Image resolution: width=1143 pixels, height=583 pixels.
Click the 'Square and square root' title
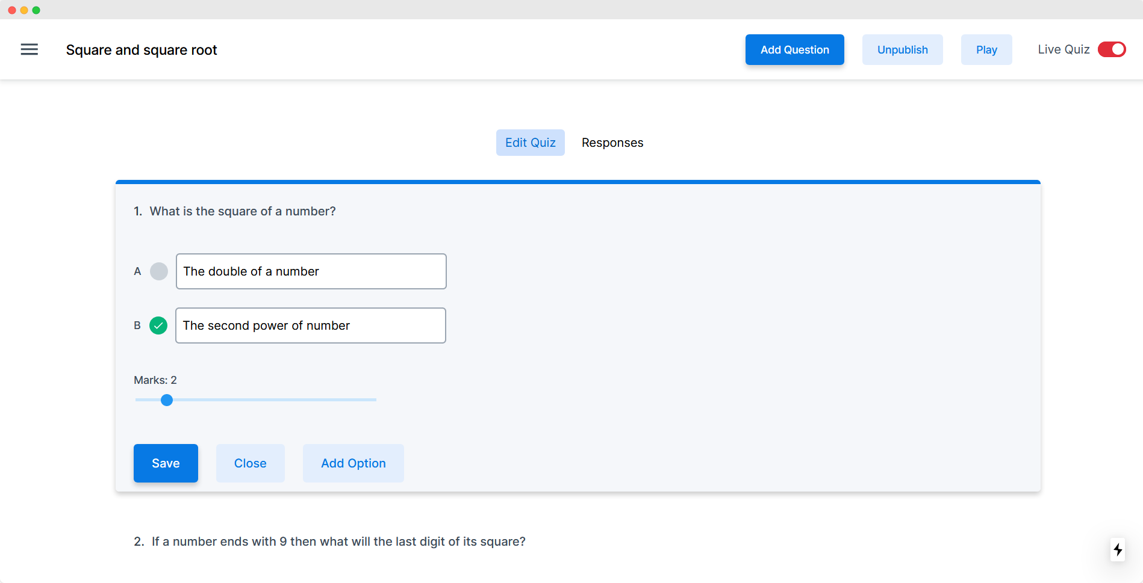click(142, 50)
